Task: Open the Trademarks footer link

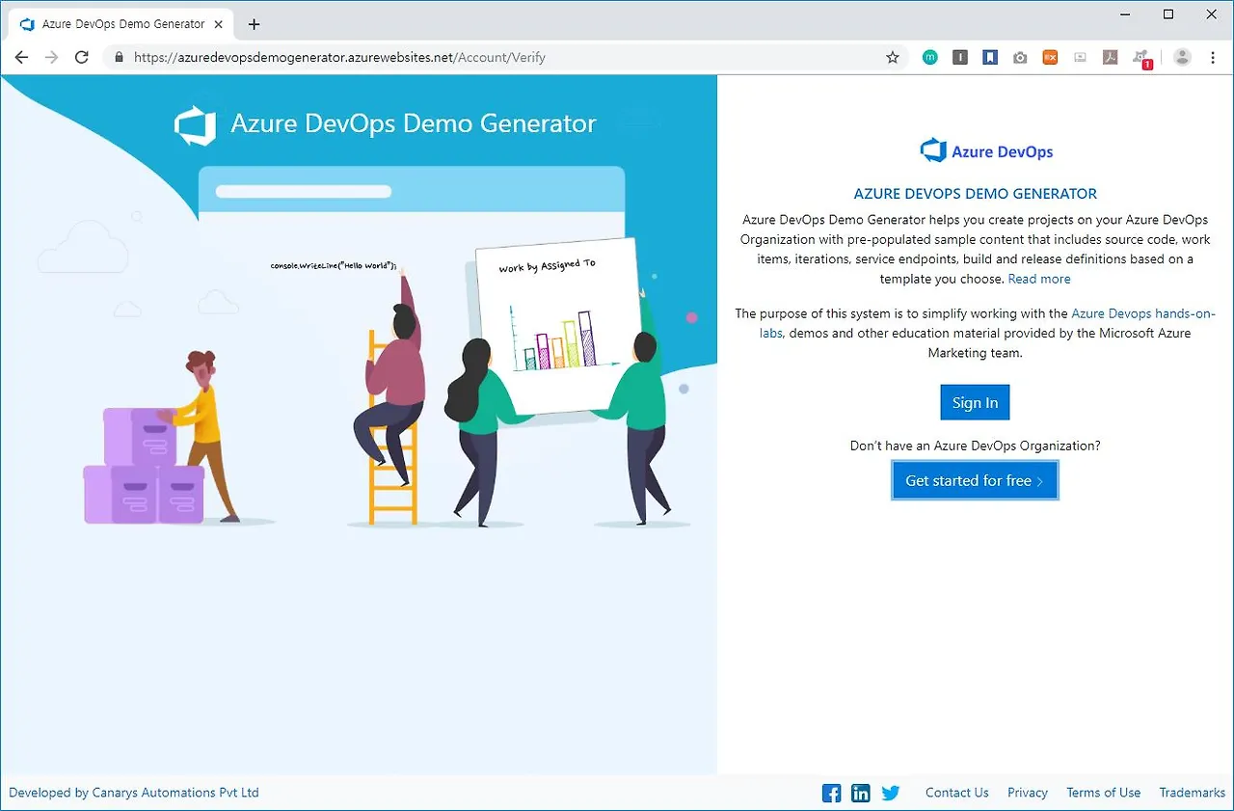Action: (x=1192, y=793)
